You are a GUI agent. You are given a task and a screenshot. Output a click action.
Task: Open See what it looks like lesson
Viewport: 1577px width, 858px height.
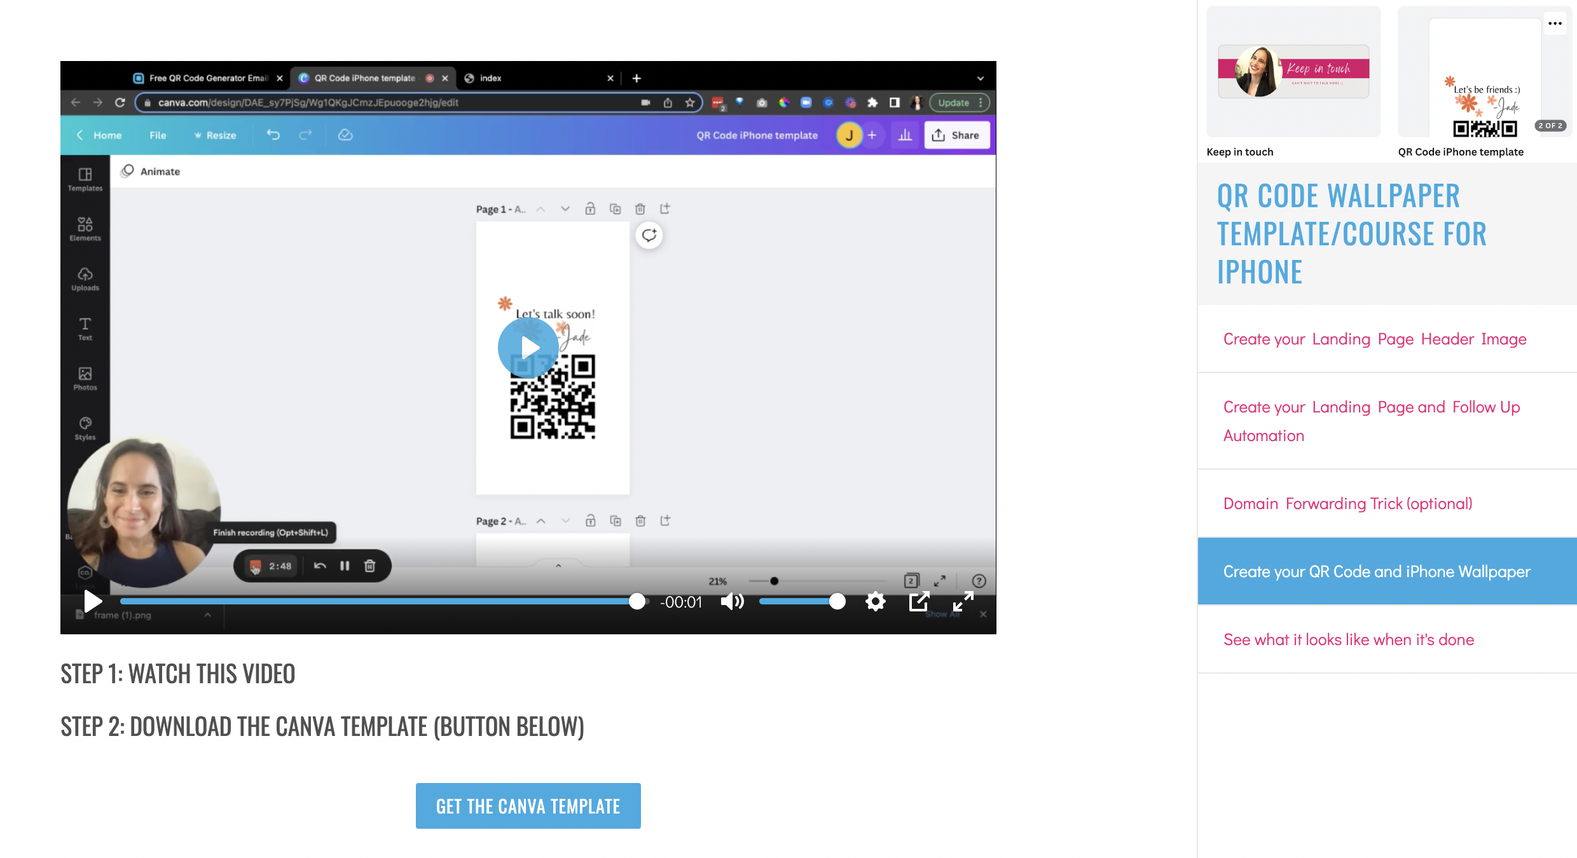(1348, 640)
